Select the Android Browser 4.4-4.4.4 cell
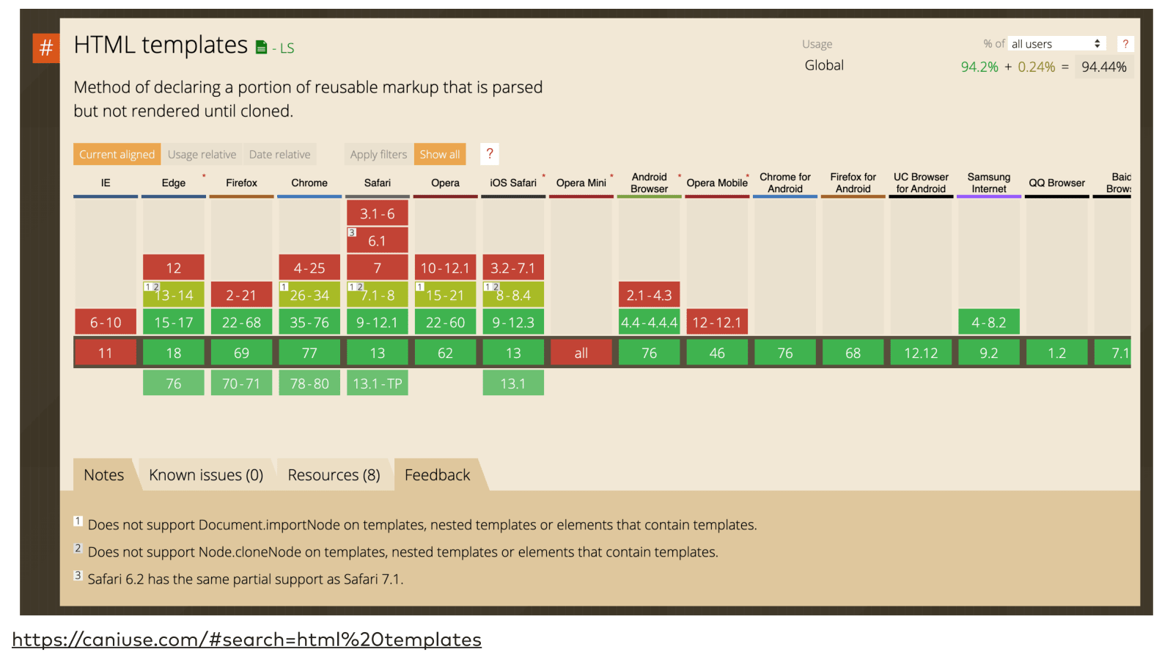This screenshot has height=660, width=1173. point(650,322)
